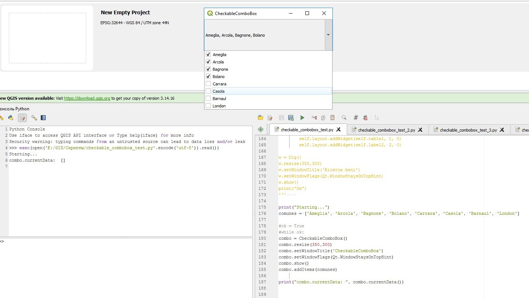Click the Object Inspector icon
529x298 pixels.
pos(377,118)
